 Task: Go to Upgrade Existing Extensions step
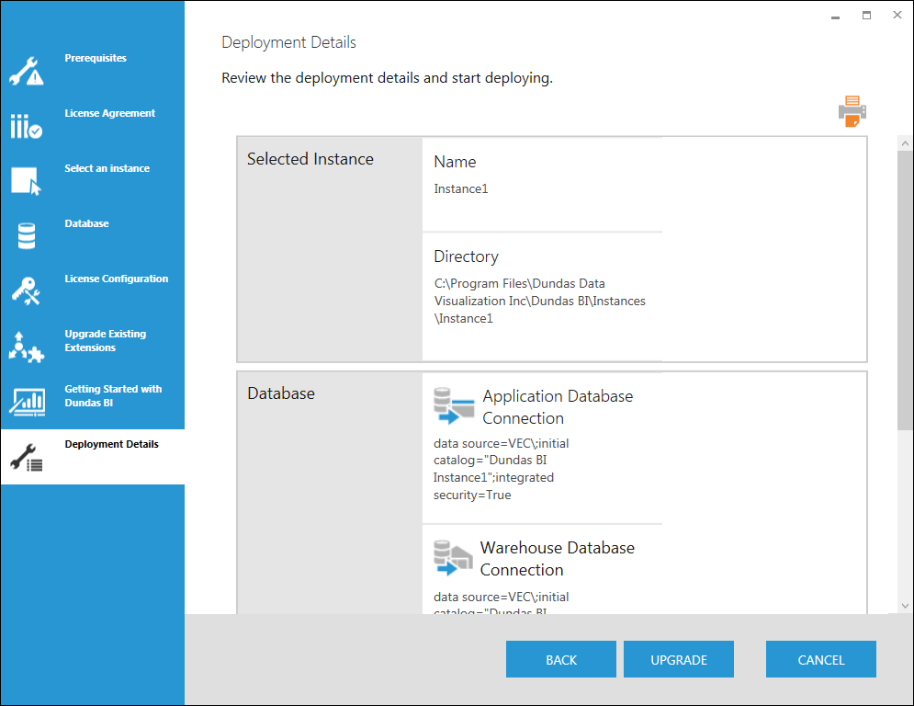pos(106,341)
